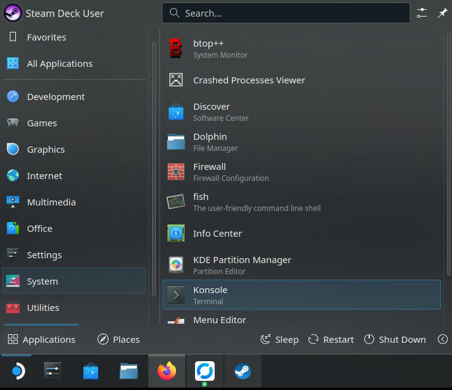Open Info Center icon
452x390 pixels.
coord(176,233)
